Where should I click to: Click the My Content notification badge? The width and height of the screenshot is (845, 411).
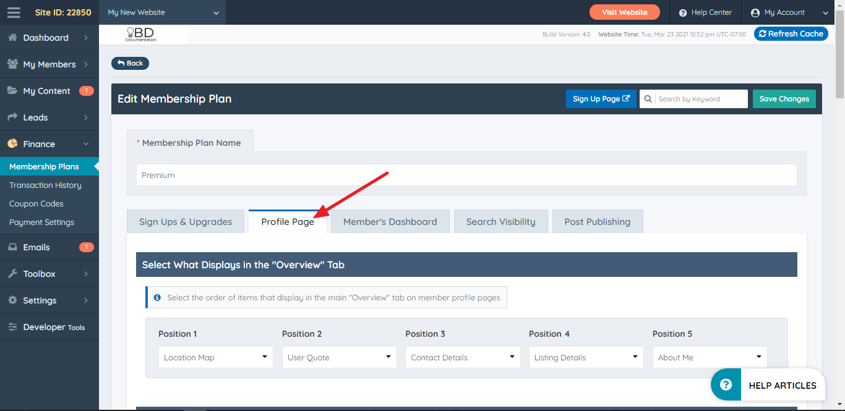87,91
